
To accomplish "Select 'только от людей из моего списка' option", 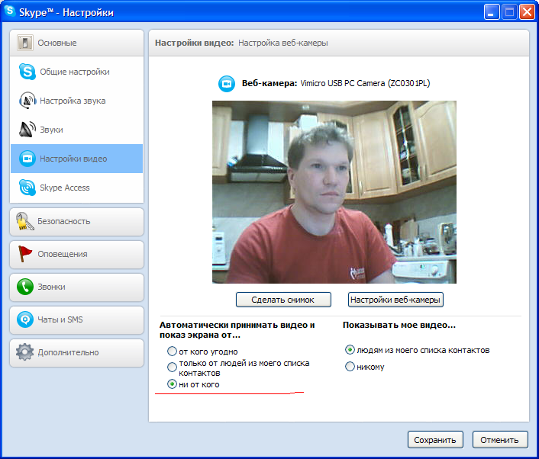I will [x=172, y=367].
